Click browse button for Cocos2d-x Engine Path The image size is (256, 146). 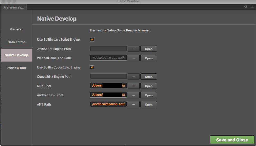(x=134, y=77)
